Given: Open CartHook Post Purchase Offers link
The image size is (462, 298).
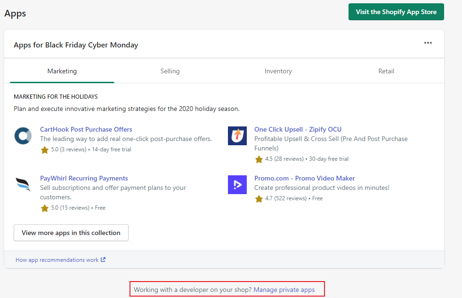Looking at the screenshot, I should [86, 129].
